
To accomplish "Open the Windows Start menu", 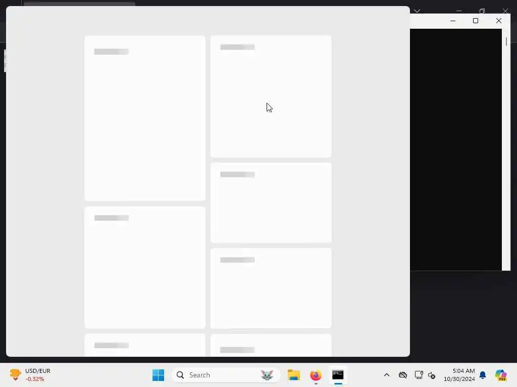I will click(x=158, y=375).
